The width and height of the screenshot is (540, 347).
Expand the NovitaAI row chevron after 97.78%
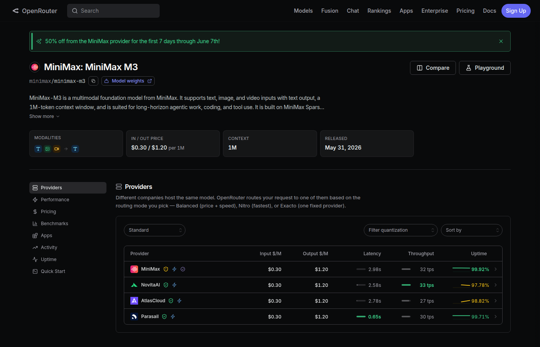pos(496,285)
